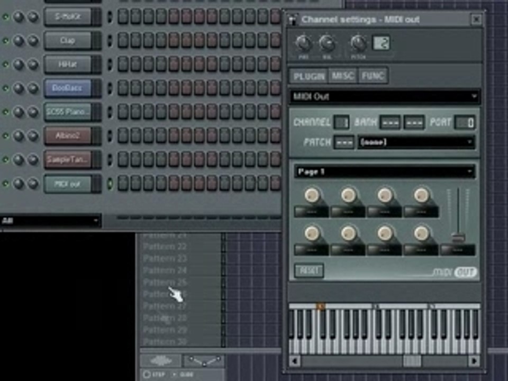Toggle the channel select light for SC55 Piano
This screenshot has width=508, height=381.
(x=110, y=112)
